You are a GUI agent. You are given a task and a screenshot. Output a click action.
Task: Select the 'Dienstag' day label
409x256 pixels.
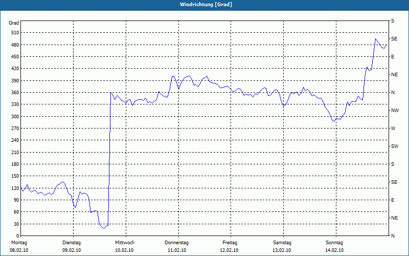tap(72, 243)
